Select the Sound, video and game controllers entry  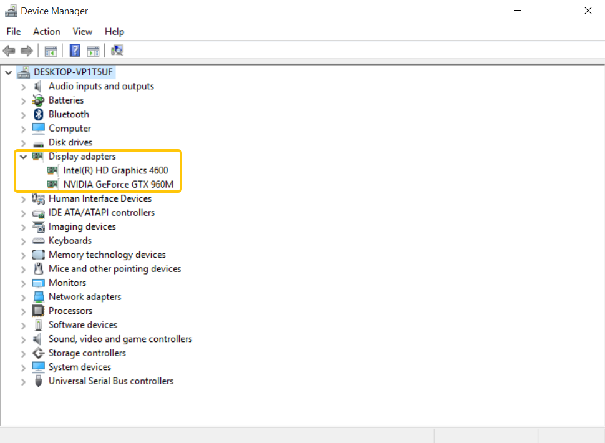point(120,338)
